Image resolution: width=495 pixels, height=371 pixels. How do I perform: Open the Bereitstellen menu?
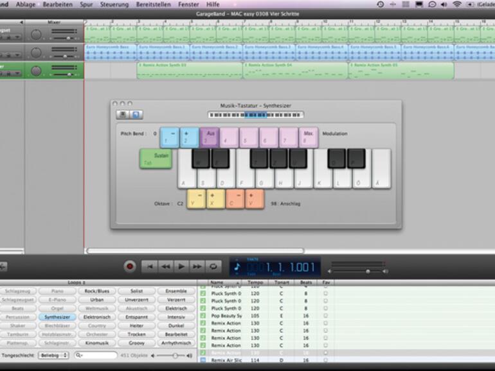click(x=154, y=4)
